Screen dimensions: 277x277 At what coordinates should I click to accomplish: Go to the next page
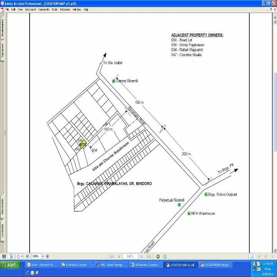pos(142,256)
